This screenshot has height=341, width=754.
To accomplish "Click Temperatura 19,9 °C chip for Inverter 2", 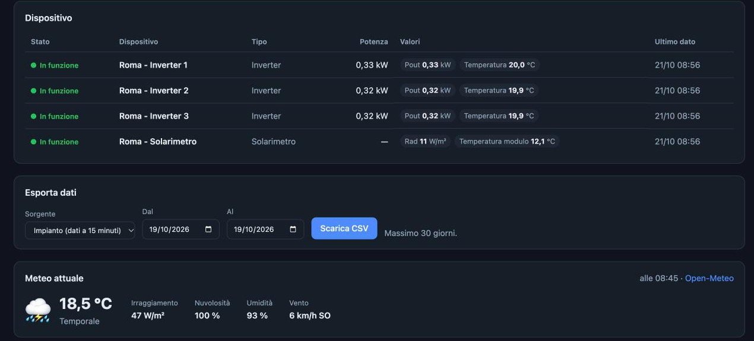I will pyautogui.click(x=499, y=91).
